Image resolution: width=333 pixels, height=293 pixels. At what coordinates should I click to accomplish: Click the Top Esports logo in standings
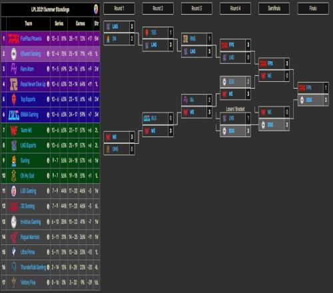pyautogui.click(x=14, y=99)
